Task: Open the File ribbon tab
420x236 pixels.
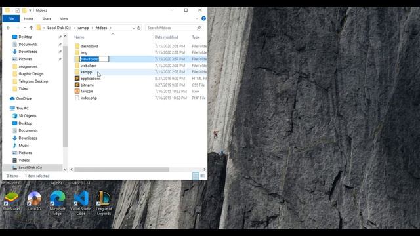Action: point(11,19)
